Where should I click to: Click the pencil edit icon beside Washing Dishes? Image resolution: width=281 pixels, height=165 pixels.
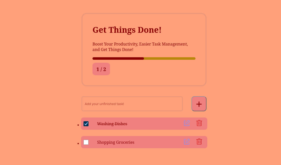click(x=187, y=123)
